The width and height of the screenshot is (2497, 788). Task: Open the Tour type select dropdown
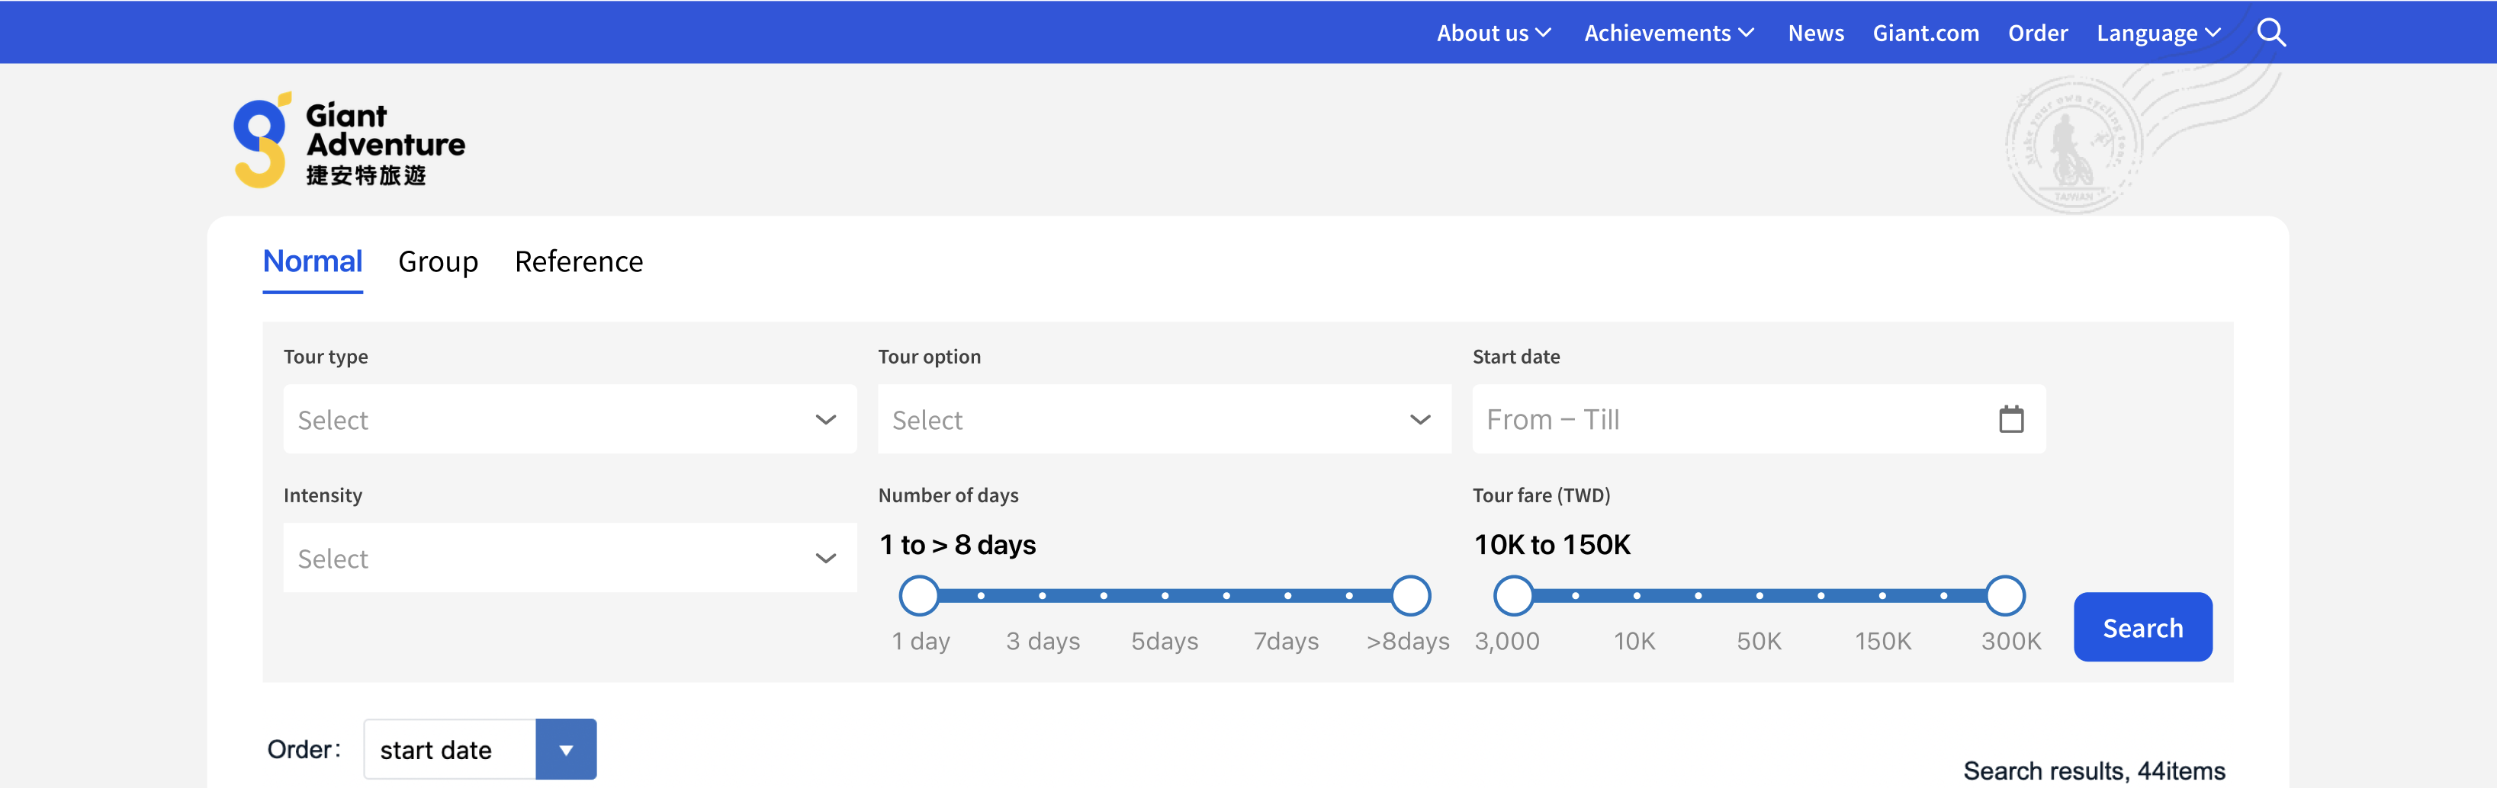click(x=569, y=419)
